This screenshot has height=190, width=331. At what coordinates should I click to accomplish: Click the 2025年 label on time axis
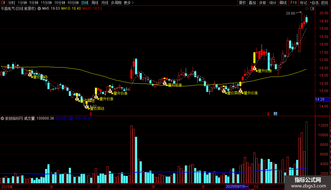(7, 186)
